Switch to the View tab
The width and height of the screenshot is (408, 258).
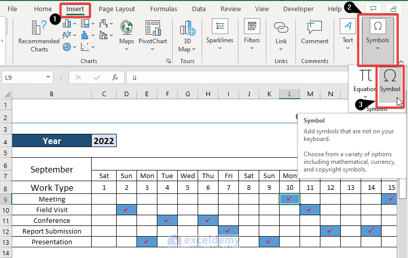pyautogui.click(x=262, y=9)
